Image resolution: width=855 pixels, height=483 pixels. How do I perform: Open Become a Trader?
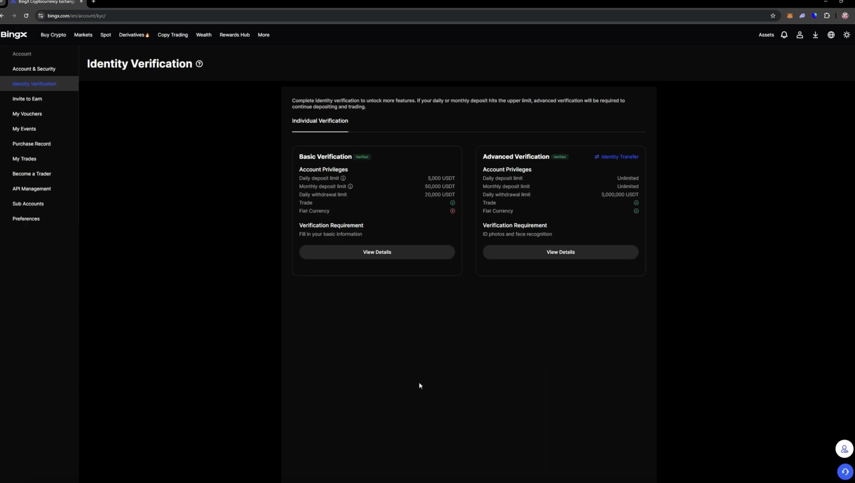32,174
